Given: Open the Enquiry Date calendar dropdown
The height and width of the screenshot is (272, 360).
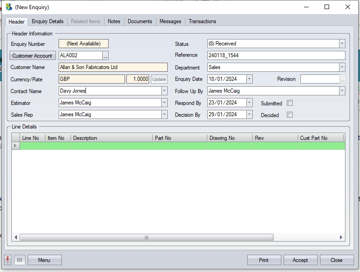Looking at the screenshot, I should pos(249,79).
